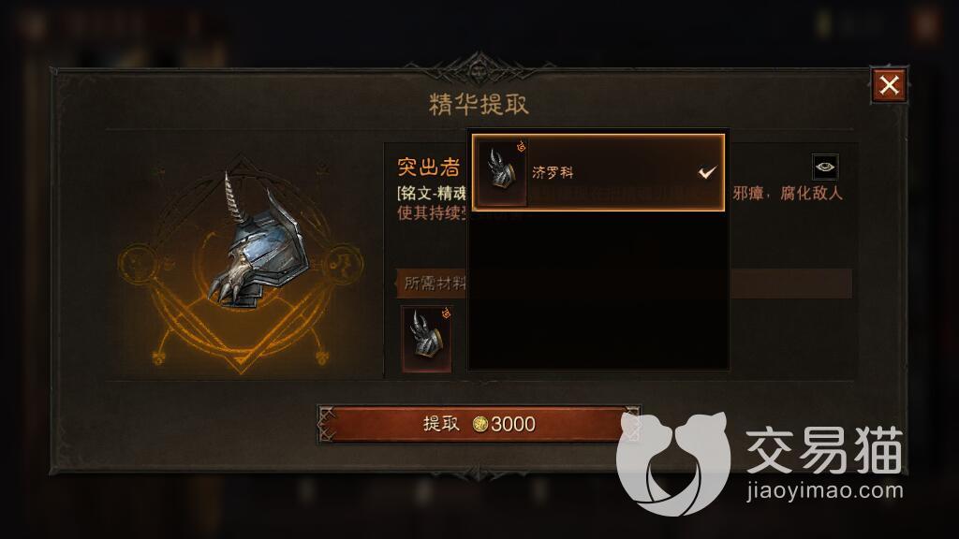This screenshot has width=959, height=539.
Task: Click the 邪瘴，腐化敌人 description text
Action: [x=788, y=194]
